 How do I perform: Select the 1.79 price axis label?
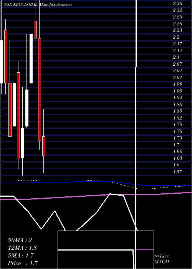click(177, 125)
